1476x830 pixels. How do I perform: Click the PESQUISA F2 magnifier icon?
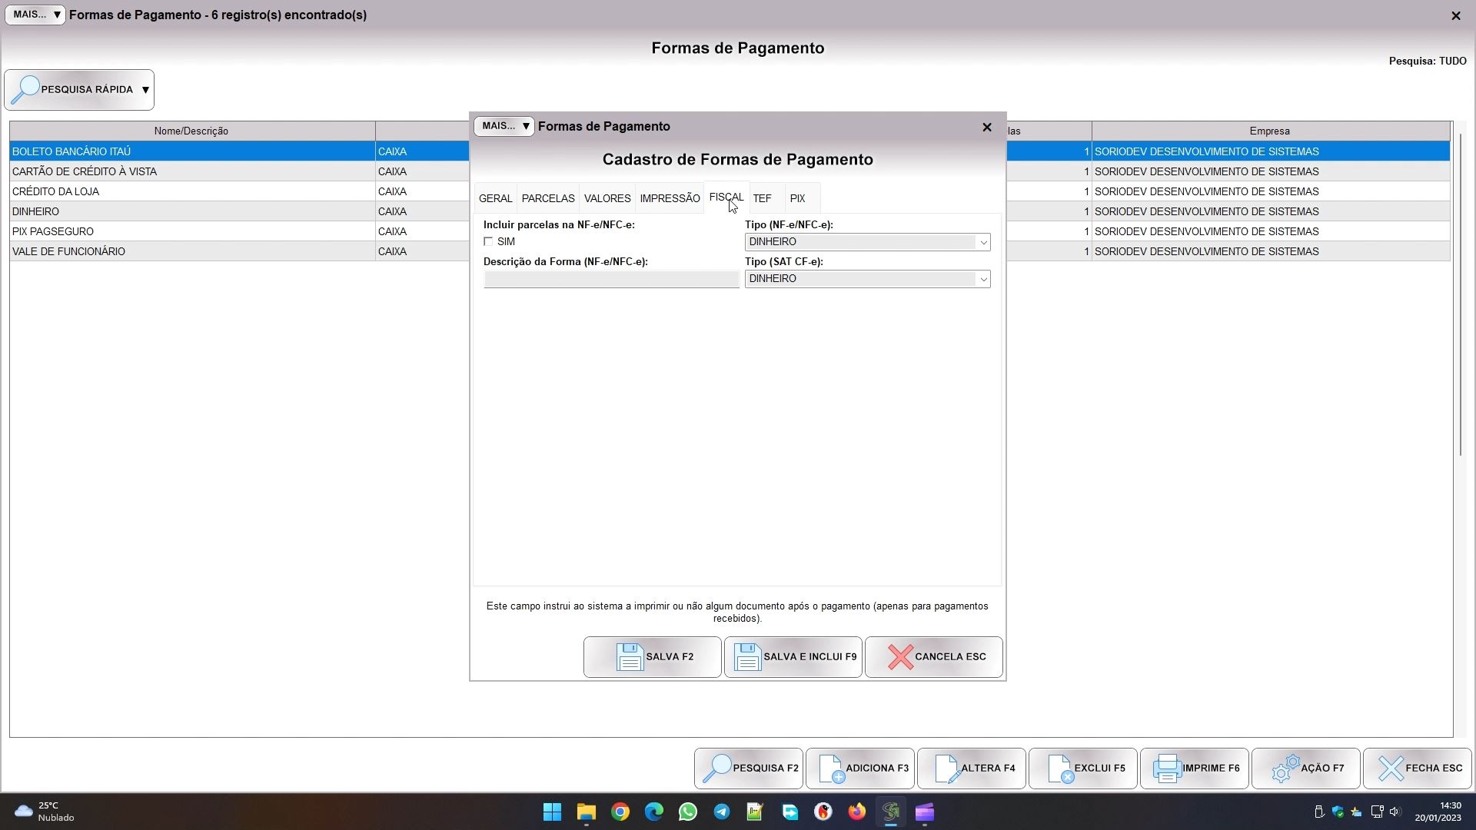[x=717, y=768]
